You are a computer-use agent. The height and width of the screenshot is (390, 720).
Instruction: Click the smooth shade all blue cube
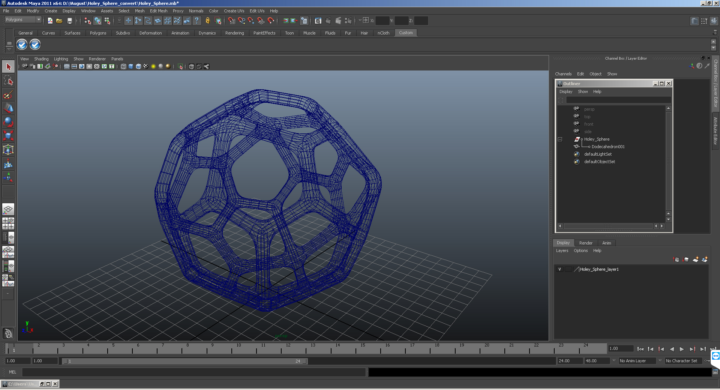pyautogui.click(x=131, y=66)
